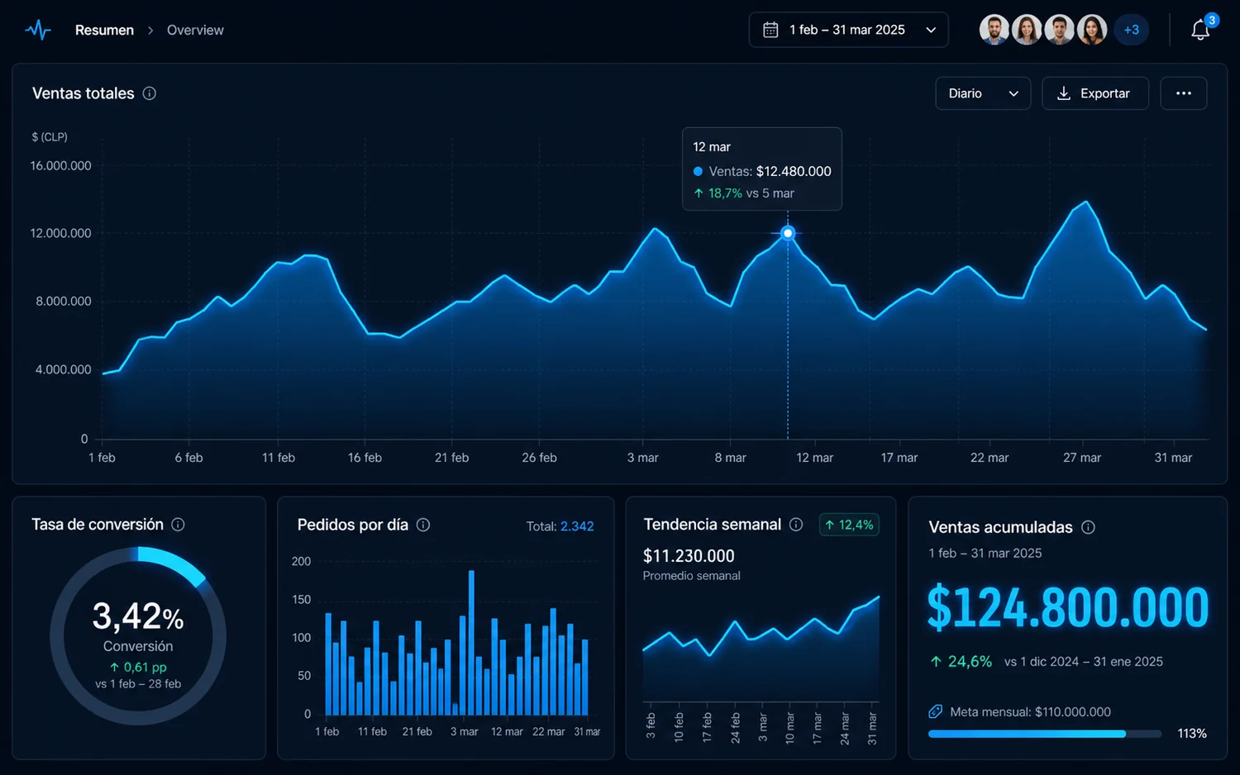1240x775 pixels.
Task: Click the conversion donut ring
Action: pyautogui.click(x=138, y=636)
